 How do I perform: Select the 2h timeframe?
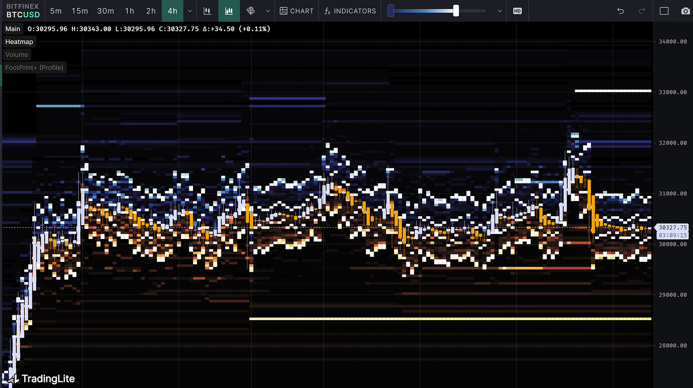coord(151,10)
